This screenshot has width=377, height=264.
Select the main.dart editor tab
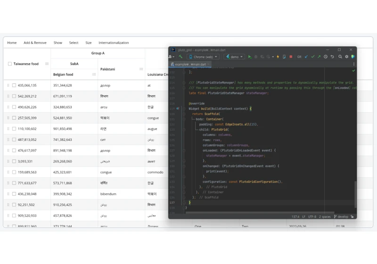190,64
